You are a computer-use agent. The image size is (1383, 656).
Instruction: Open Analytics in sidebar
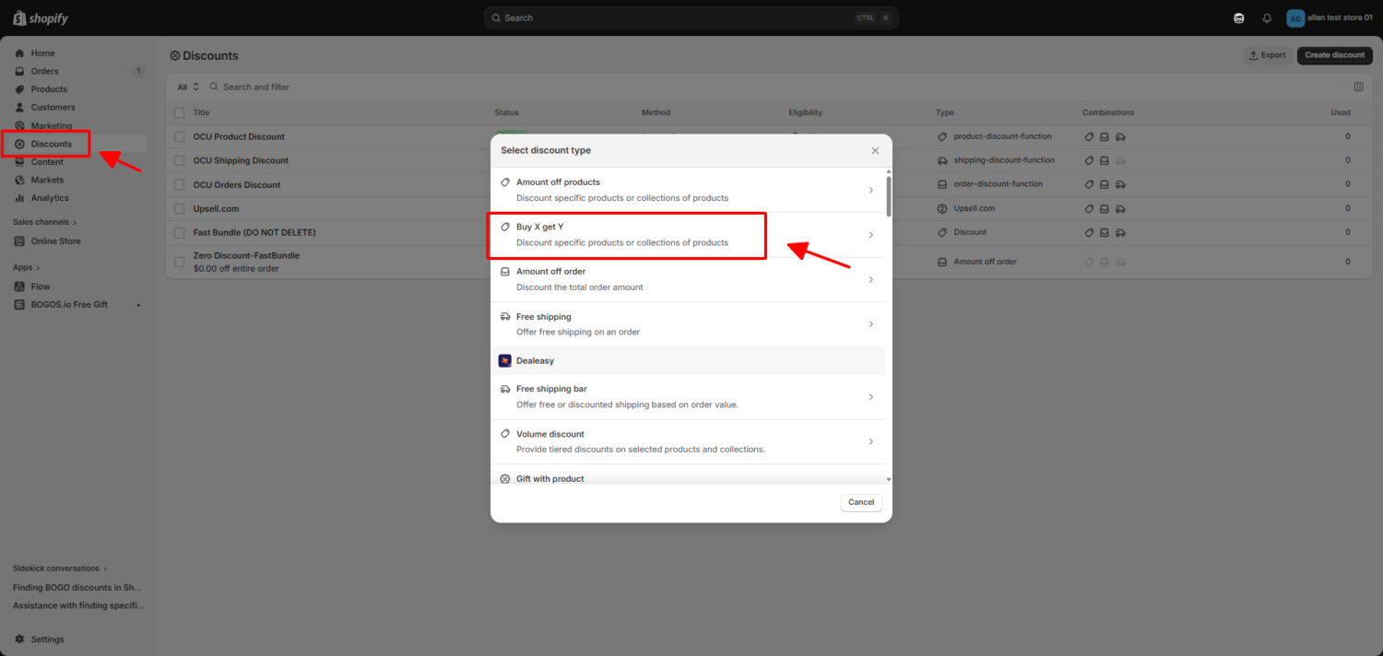tap(50, 198)
